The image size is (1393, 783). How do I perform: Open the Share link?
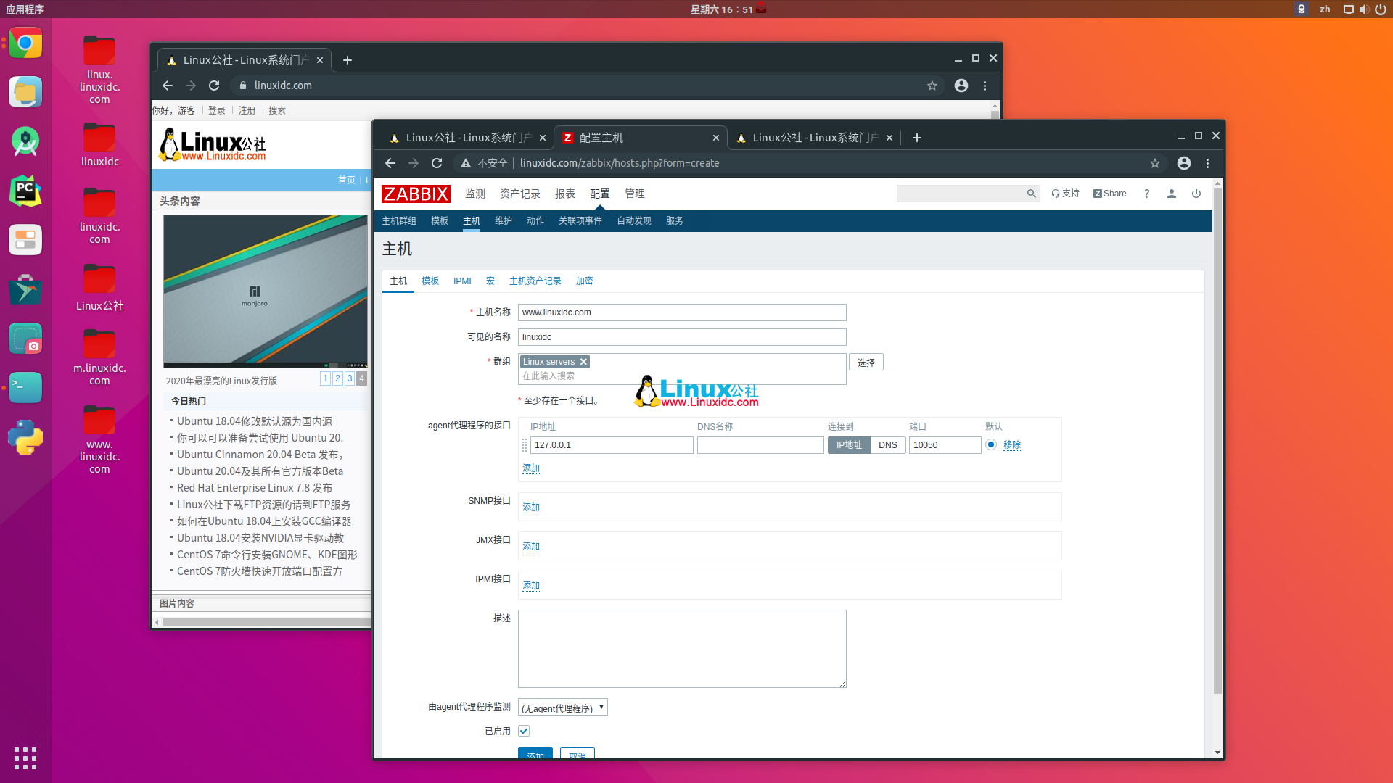[1110, 194]
